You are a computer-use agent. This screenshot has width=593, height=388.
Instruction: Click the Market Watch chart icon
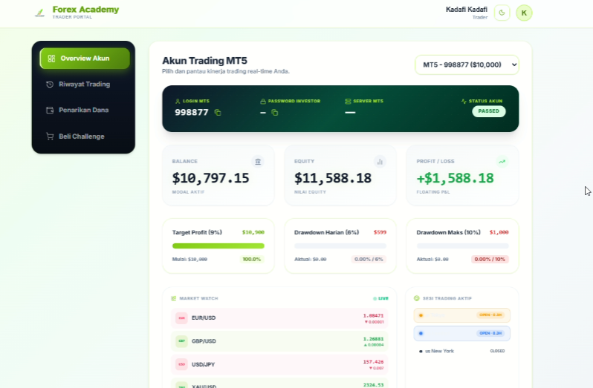click(174, 298)
